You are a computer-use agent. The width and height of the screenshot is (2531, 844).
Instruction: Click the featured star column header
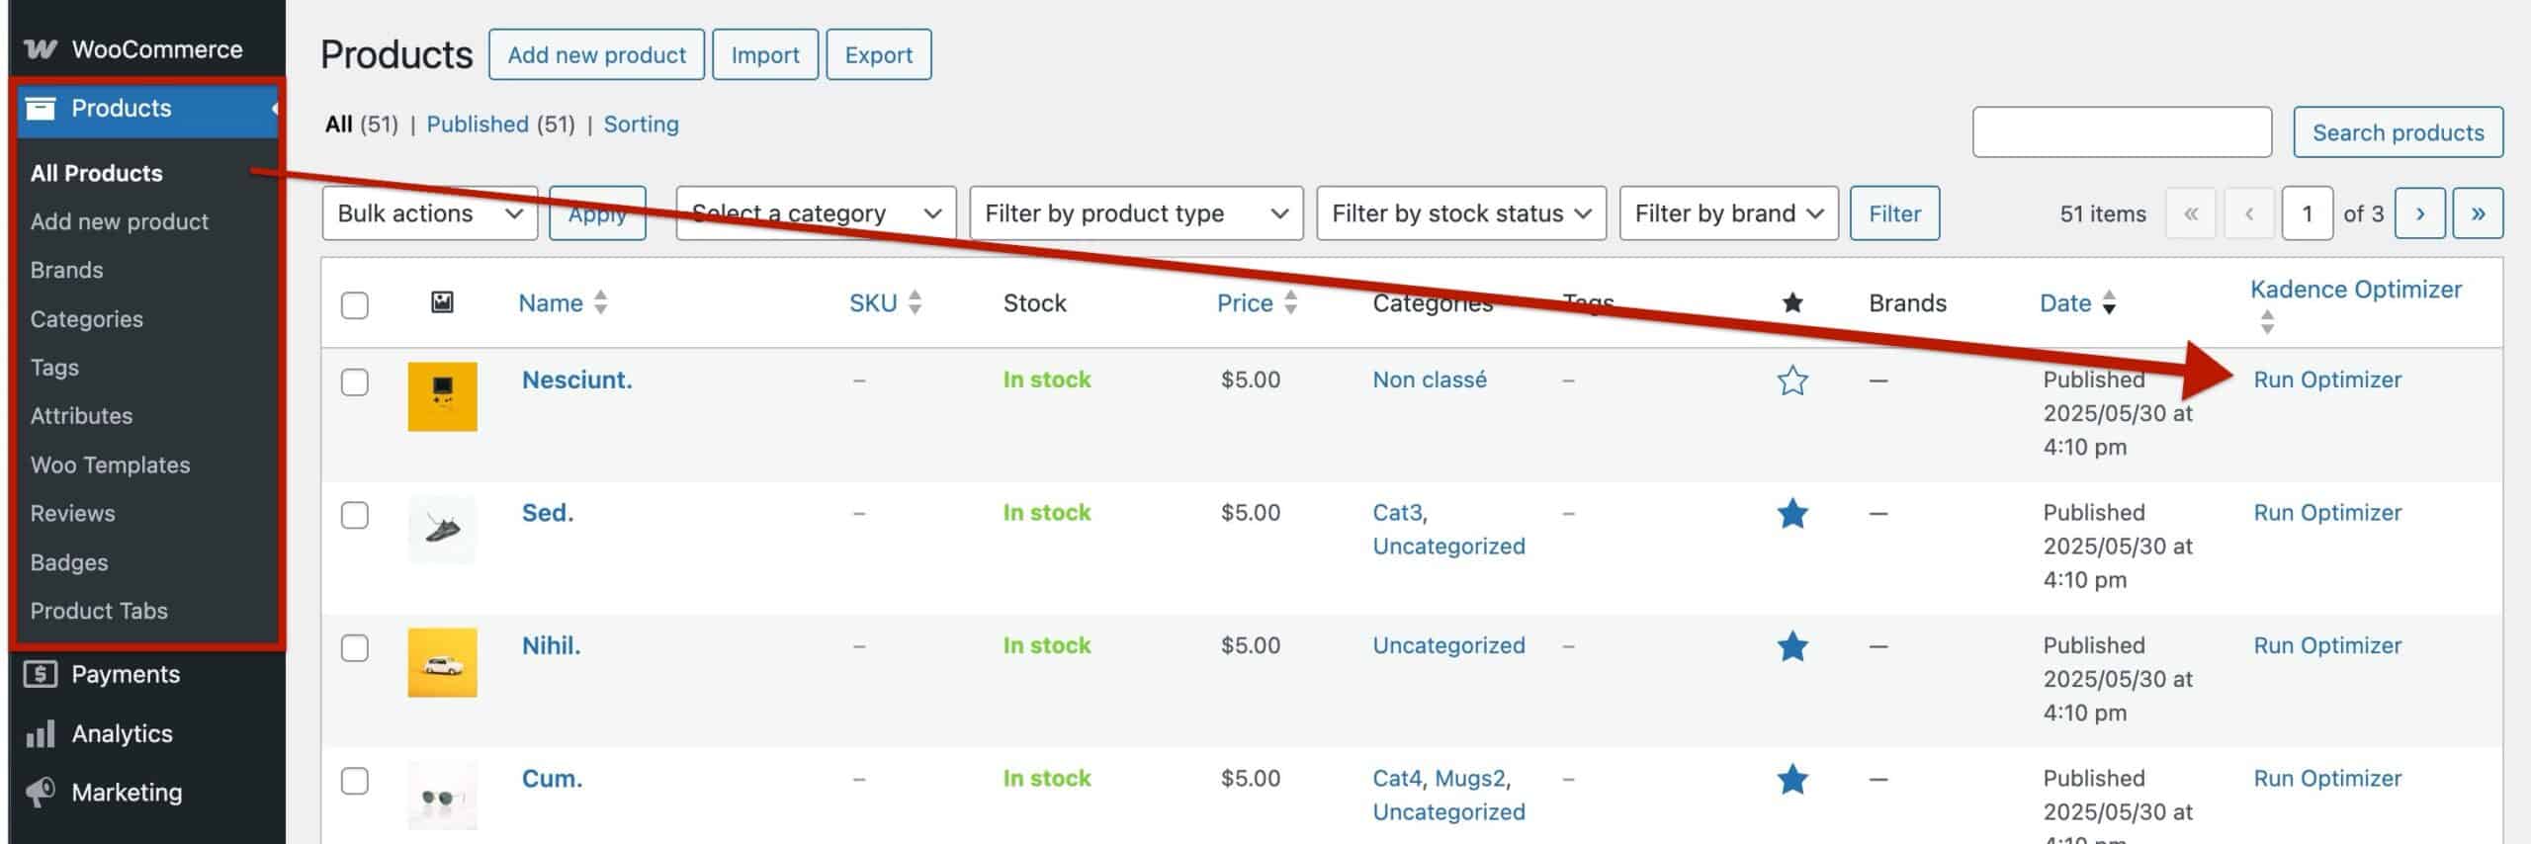click(1792, 302)
